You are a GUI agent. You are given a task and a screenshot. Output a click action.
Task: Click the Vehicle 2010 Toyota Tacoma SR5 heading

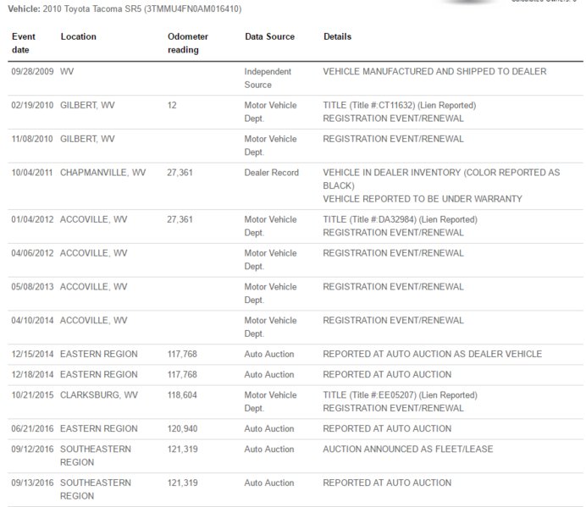click(124, 9)
